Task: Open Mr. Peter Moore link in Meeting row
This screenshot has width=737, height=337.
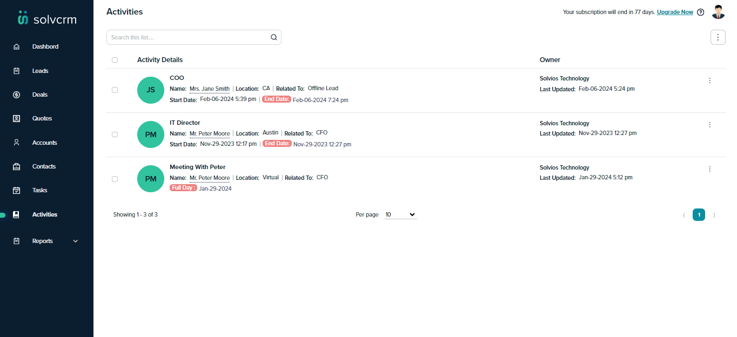Action: 210,178
